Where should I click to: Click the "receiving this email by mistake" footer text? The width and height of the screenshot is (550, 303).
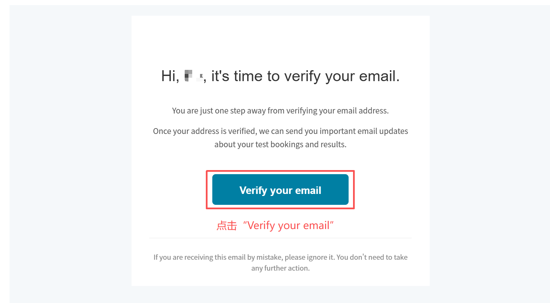pos(218,257)
